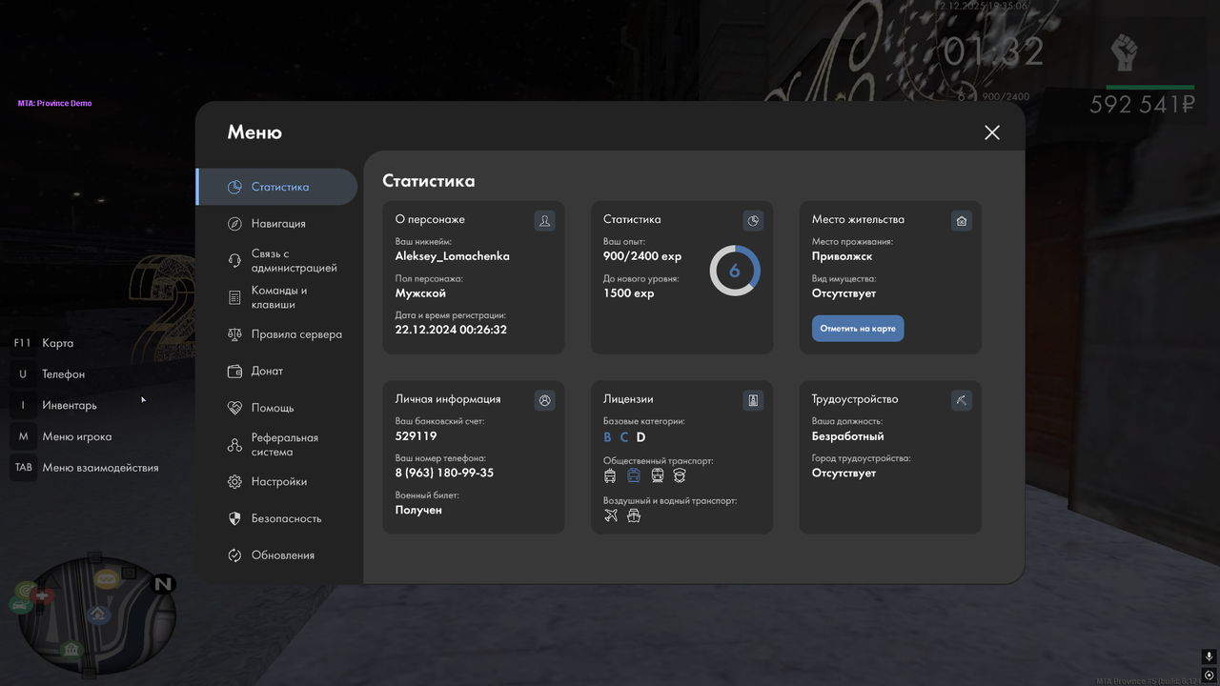
Task: Click the highlighted blue public transport icon
Action: coord(634,475)
